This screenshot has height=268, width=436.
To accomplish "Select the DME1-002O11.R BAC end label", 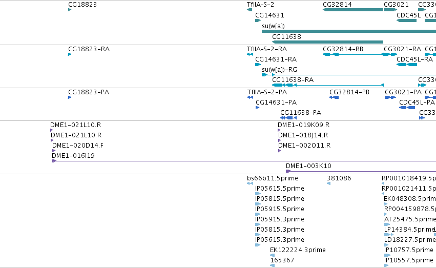I will click(304, 146).
